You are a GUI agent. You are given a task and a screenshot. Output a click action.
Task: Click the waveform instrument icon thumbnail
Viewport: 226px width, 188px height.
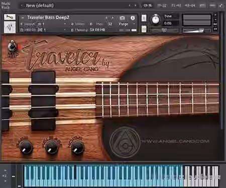point(10,27)
